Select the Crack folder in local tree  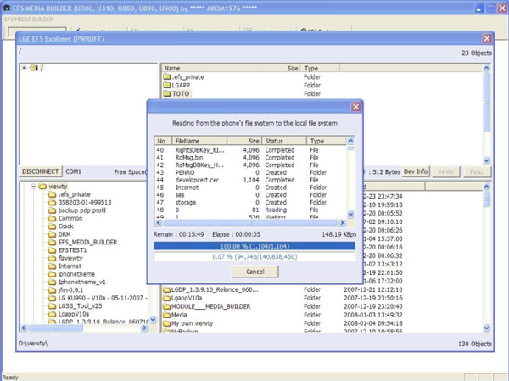(67, 226)
